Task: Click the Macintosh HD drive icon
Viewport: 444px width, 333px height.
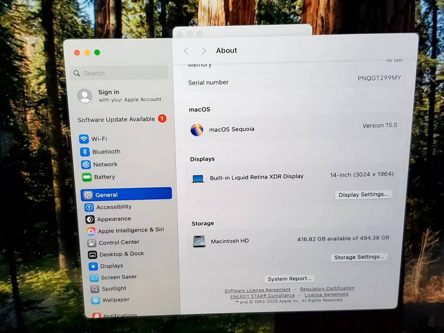Action: click(199, 241)
